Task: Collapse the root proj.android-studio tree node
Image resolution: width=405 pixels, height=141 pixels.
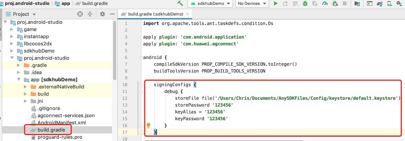Action: [5, 22]
